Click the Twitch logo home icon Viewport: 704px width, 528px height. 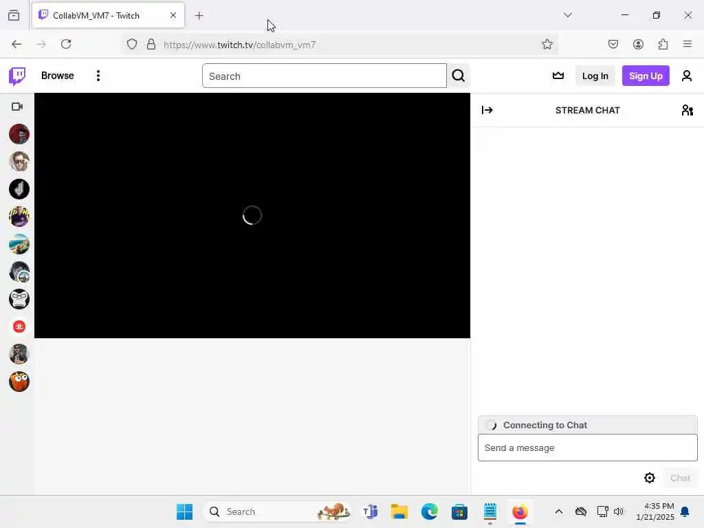pyautogui.click(x=17, y=76)
